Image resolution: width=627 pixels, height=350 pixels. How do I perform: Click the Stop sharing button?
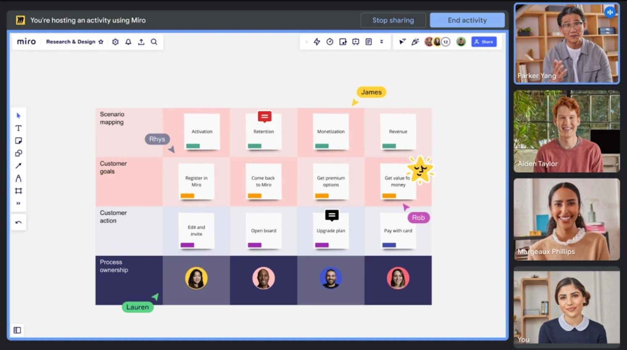coord(393,20)
